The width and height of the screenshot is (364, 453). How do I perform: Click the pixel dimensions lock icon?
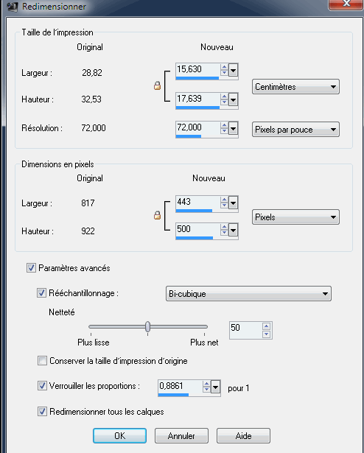click(157, 216)
